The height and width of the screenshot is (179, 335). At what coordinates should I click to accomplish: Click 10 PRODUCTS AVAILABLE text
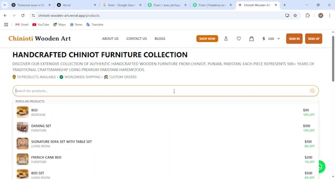(36, 77)
